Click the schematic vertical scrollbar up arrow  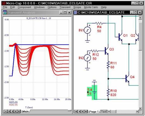point(140,18)
